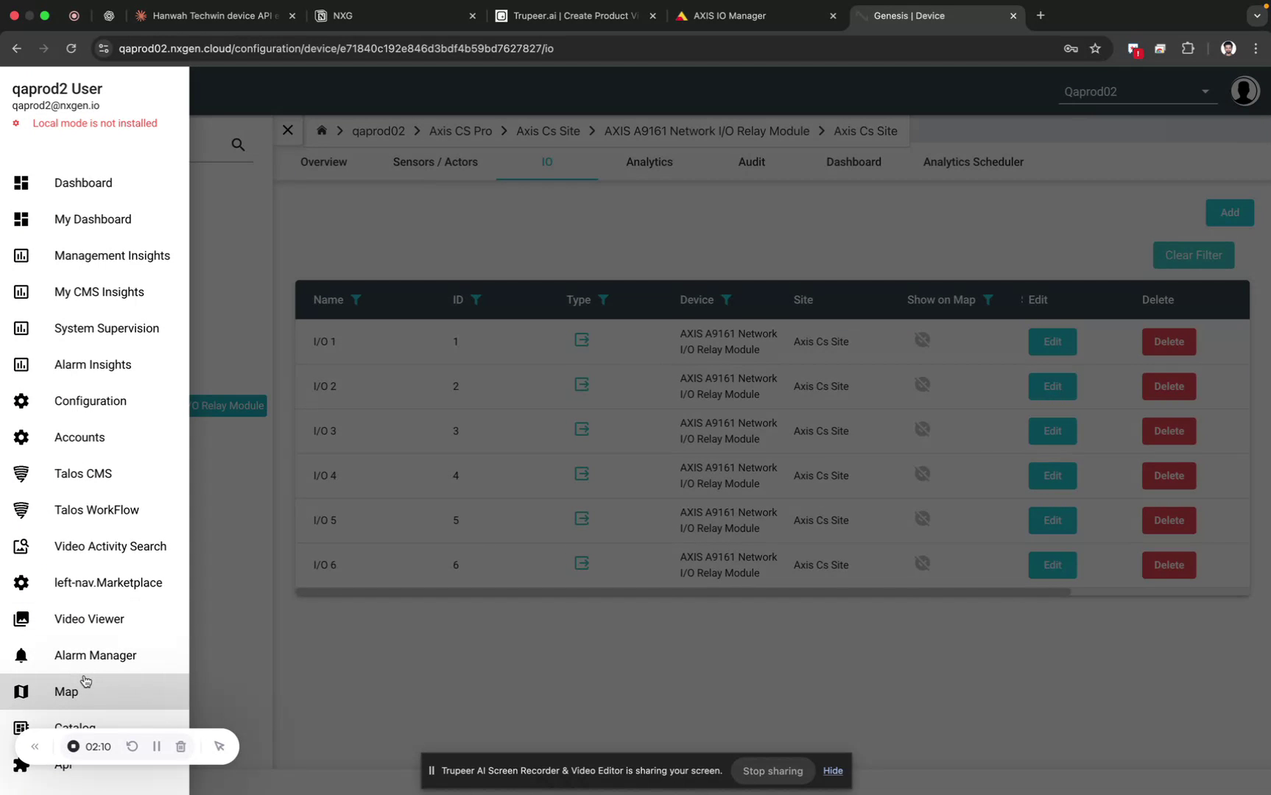This screenshot has width=1271, height=795.
Task: Open Video Viewer from the sidebar
Action: [89, 618]
